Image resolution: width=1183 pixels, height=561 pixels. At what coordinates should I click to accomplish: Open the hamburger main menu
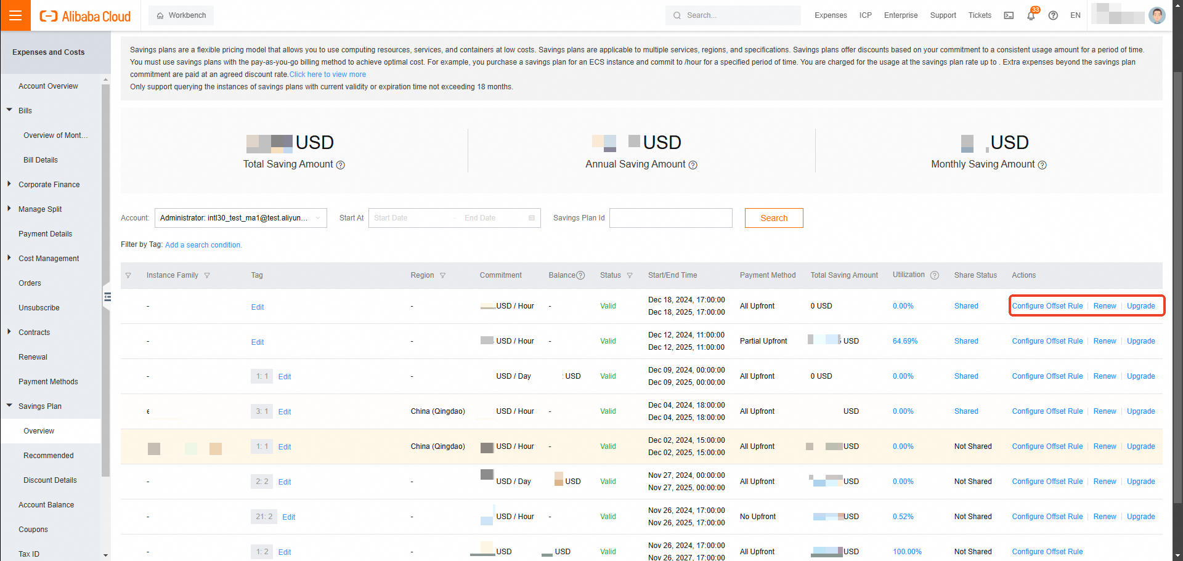tap(15, 15)
